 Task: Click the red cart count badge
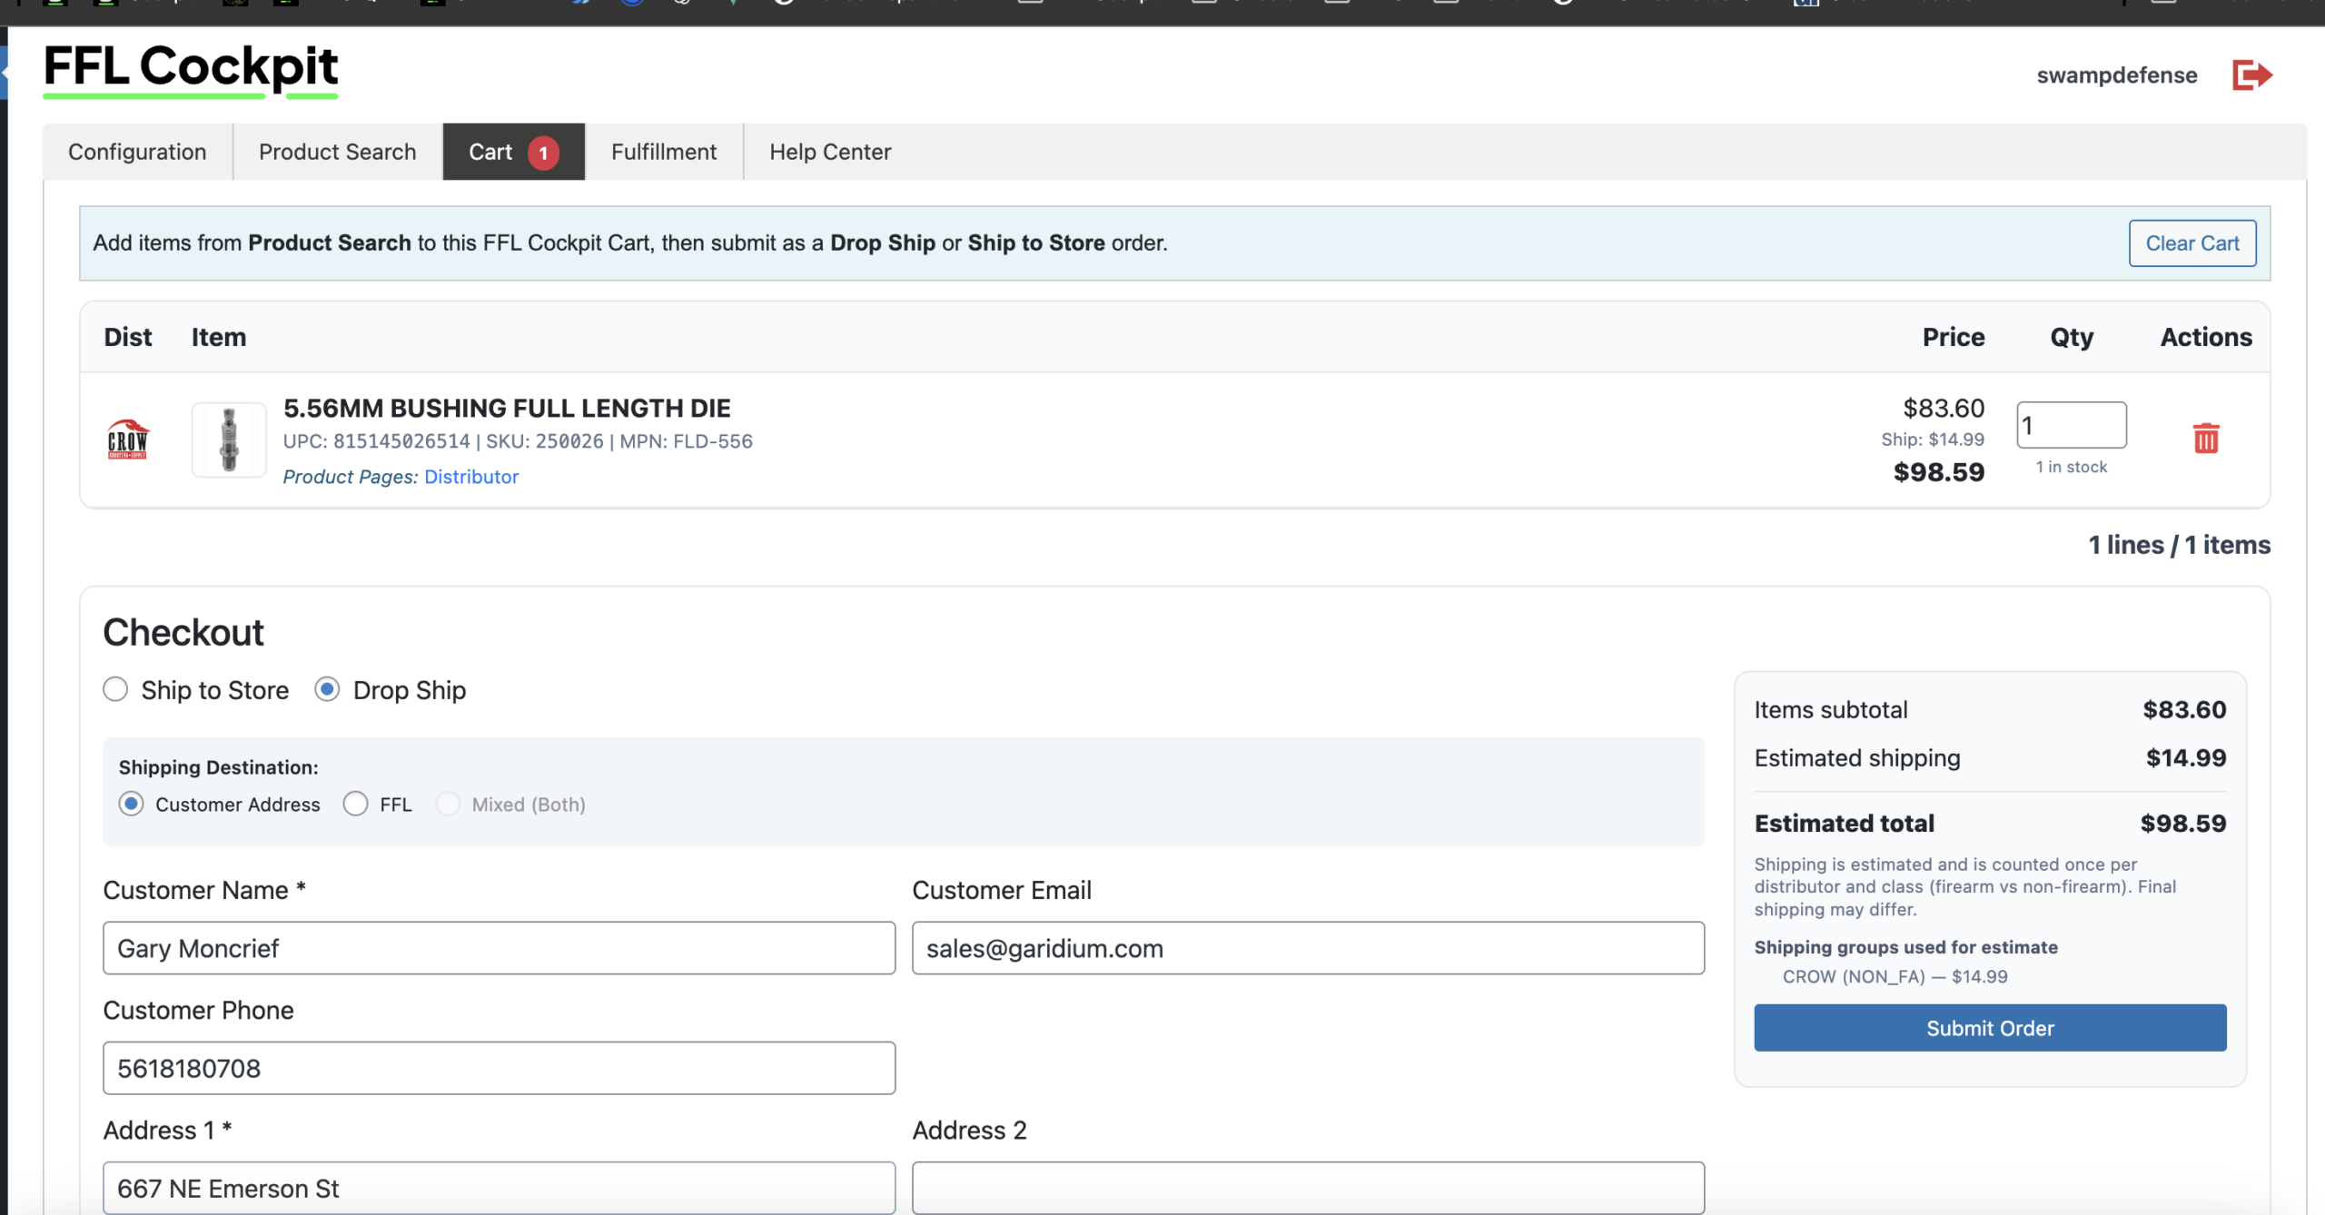click(x=543, y=153)
